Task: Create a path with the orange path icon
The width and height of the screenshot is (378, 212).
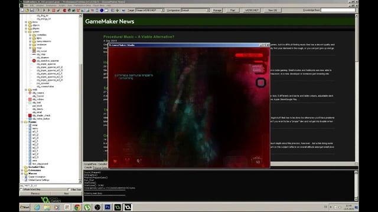Action: pyautogui.click(x=78, y=11)
